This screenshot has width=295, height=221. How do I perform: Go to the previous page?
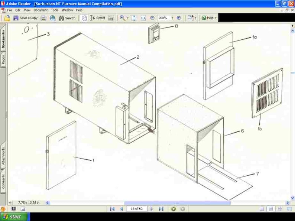(x=121, y=209)
